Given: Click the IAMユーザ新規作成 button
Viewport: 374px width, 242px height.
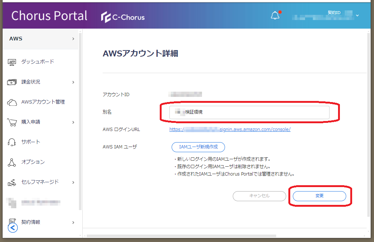Looking at the screenshot, I should click(x=198, y=147).
